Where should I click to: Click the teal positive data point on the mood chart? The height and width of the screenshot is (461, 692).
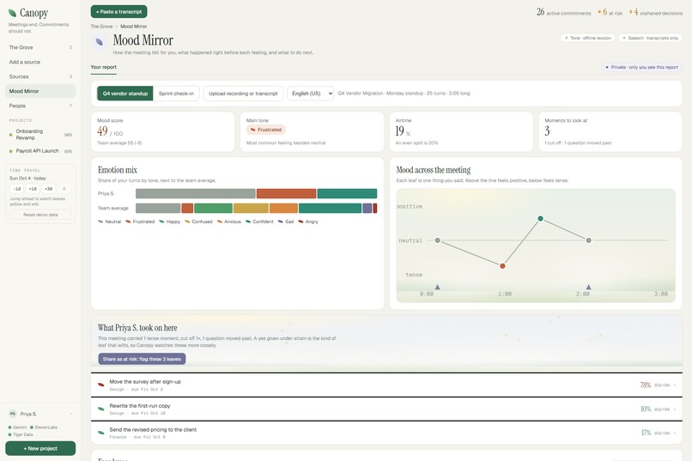pos(540,218)
